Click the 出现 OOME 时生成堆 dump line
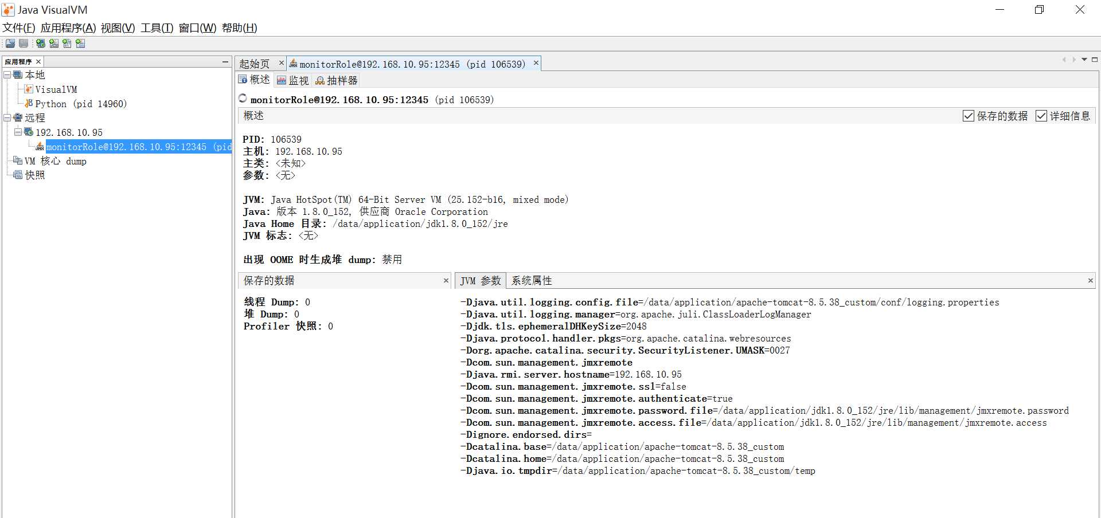 (x=322, y=260)
